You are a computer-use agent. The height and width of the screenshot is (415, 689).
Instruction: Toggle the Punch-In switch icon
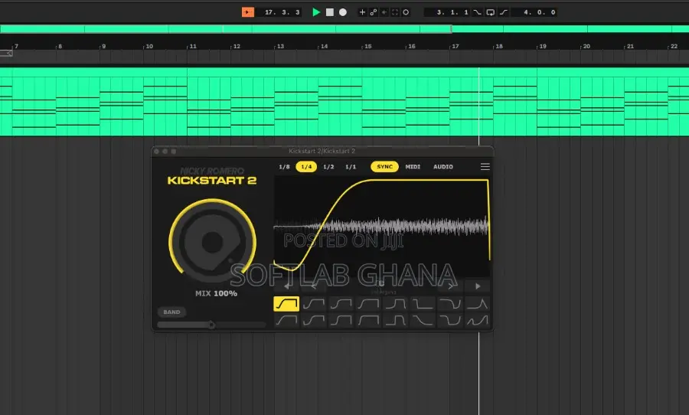(x=477, y=12)
